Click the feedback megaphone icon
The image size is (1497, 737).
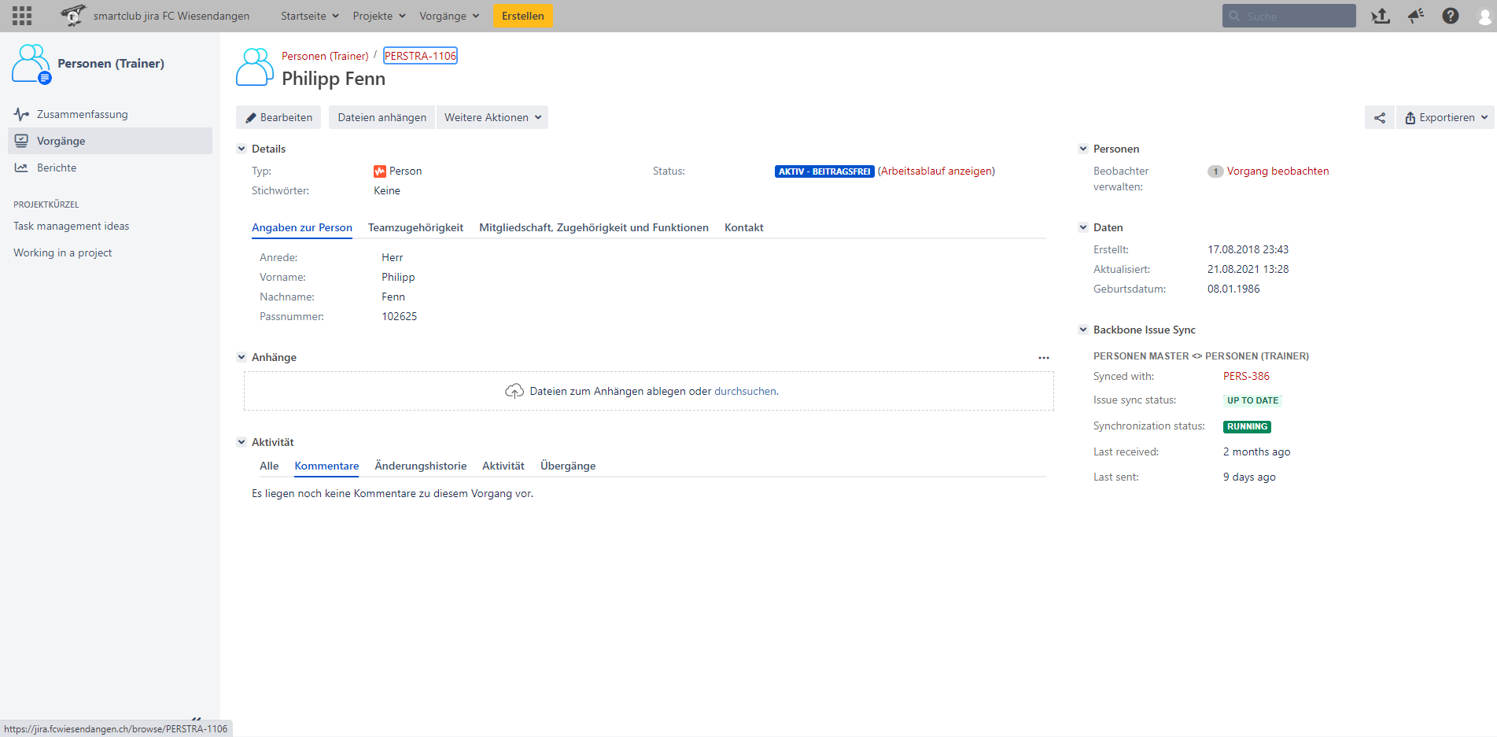click(x=1415, y=16)
